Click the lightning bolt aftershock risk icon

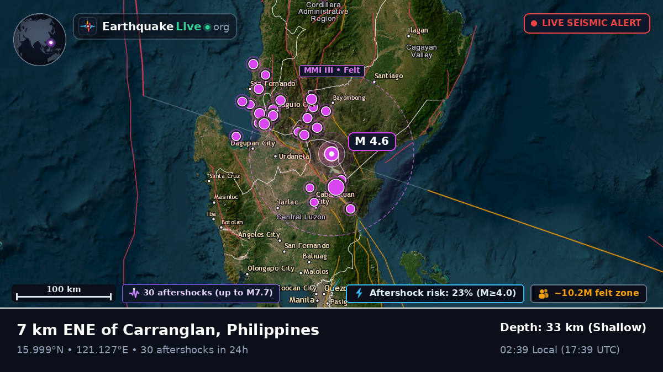click(x=359, y=293)
